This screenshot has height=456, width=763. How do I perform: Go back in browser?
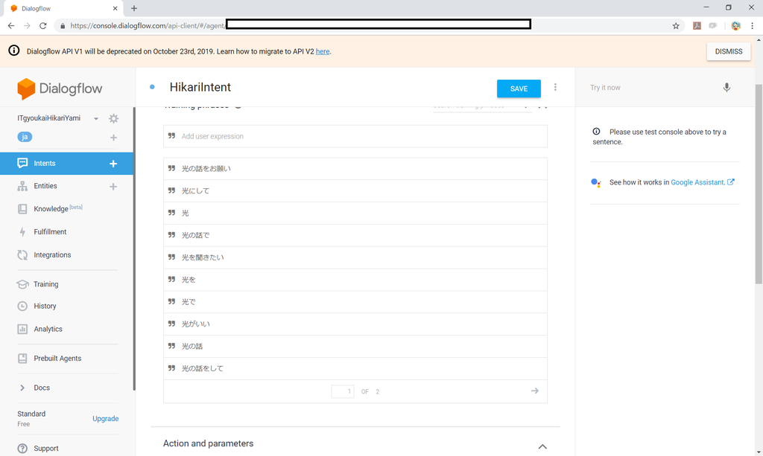(11, 26)
